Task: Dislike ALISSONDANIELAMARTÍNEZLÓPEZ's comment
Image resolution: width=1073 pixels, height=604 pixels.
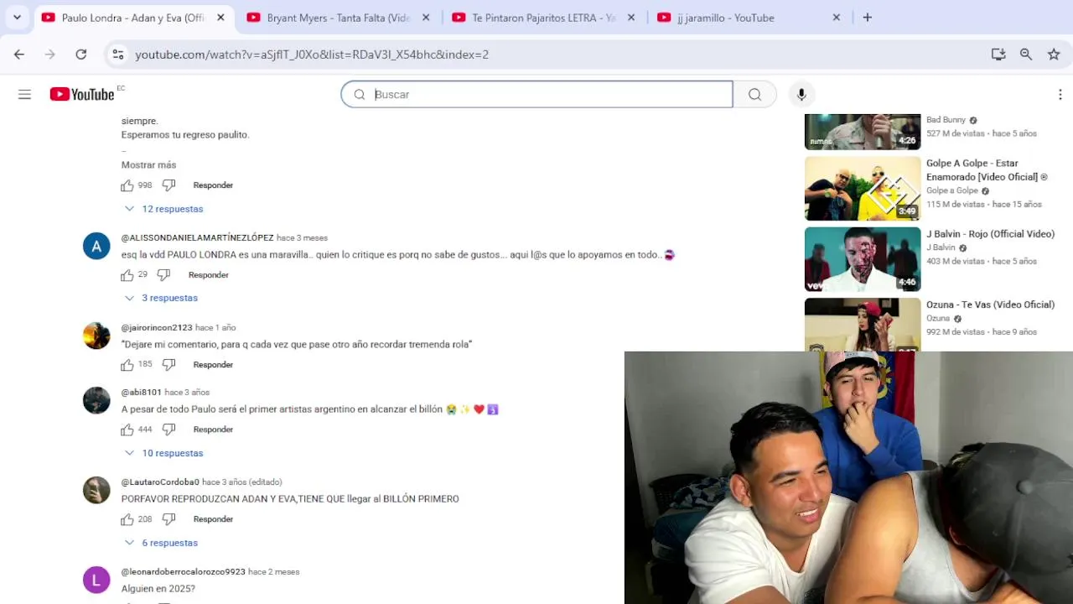Action: (x=163, y=275)
